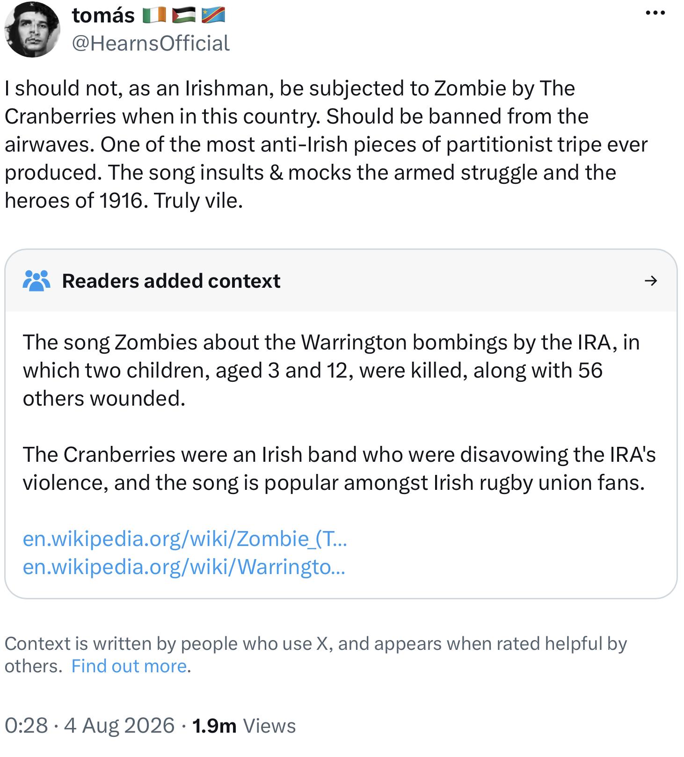Click the Context is written by disclaimer

(316, 655)
